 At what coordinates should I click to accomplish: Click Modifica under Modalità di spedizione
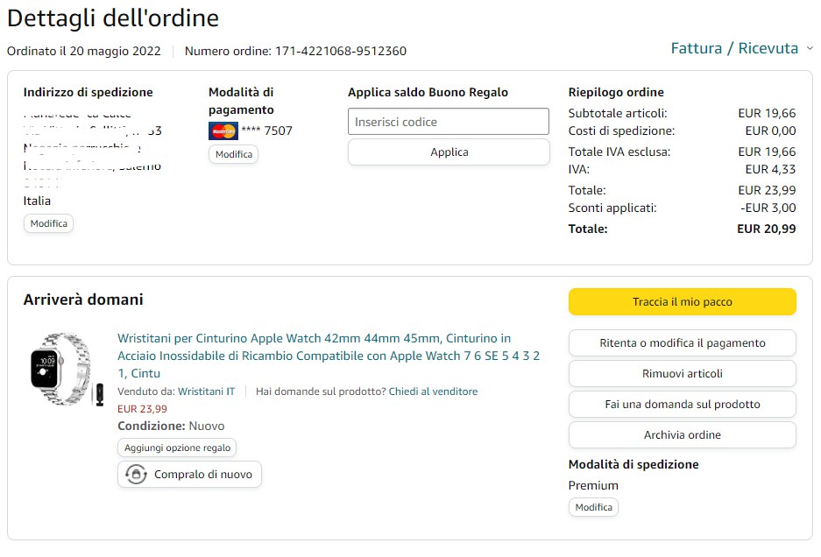coord(593,507)
